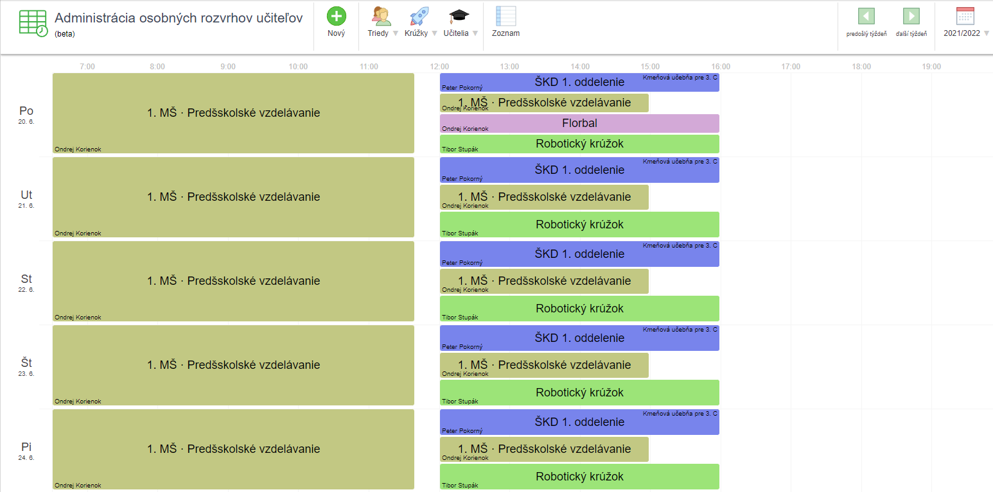Viewport: 993px width, 492px height.
Task: Click Kmeňová učebňa pre 3. C on Monday
Action: click(680, 77)
